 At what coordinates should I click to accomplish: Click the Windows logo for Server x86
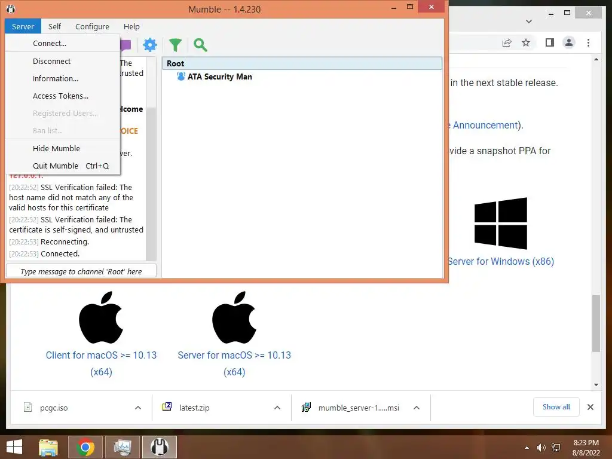tap(501, 224)
